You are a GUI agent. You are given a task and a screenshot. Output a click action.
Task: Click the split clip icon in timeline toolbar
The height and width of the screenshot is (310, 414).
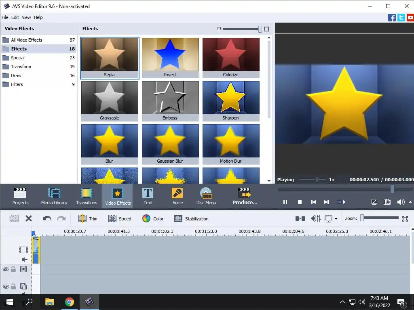click(x=14, y=218)
